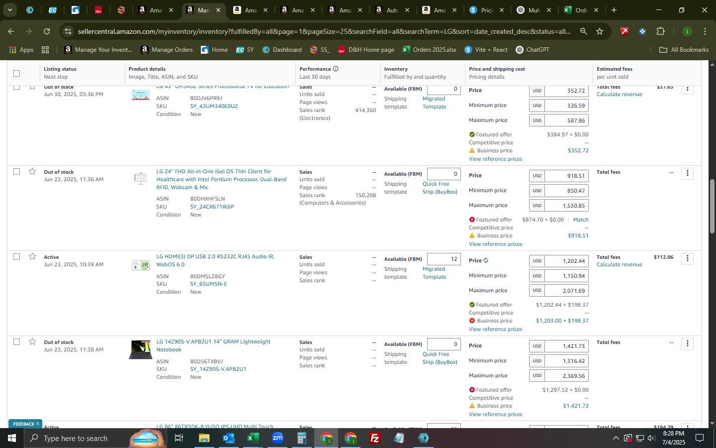Open Calculator from the taskbar
Image resolution: width=716 pixels, height=448 pixels.
(301, 438)
